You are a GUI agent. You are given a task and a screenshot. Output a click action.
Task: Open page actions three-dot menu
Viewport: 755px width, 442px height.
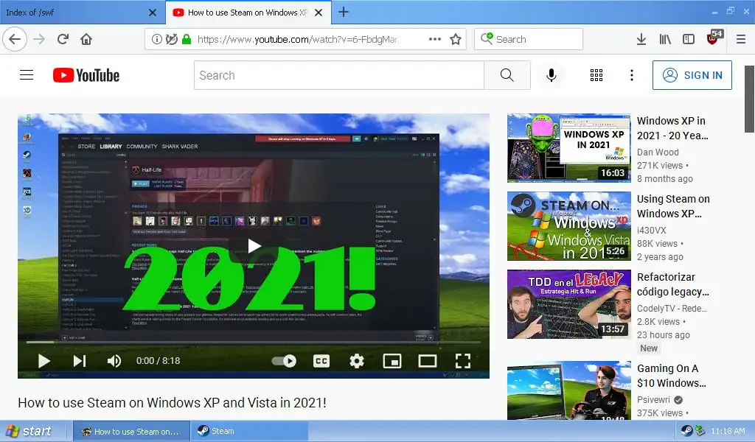435,39
